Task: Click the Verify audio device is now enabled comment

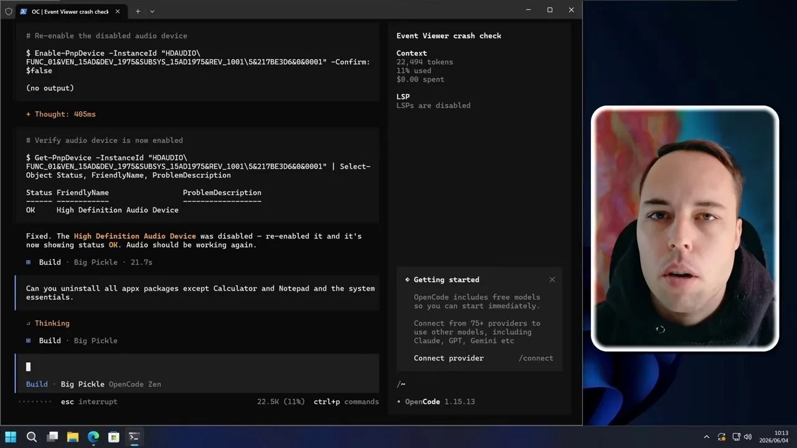Action: point(104,140)
